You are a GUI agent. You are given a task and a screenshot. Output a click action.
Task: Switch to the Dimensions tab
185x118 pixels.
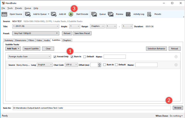pos(21,40)
